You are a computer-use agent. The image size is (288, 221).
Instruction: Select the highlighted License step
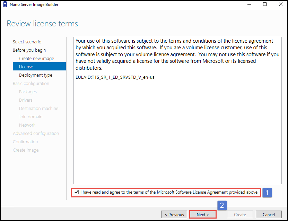39,67
